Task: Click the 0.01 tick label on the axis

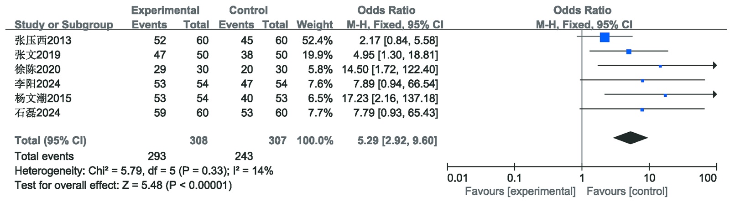Action: click(x=457, y=178)
